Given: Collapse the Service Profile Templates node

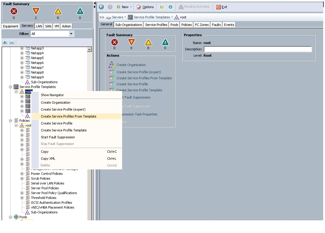Looking at the screenshot, I should 10,87.
